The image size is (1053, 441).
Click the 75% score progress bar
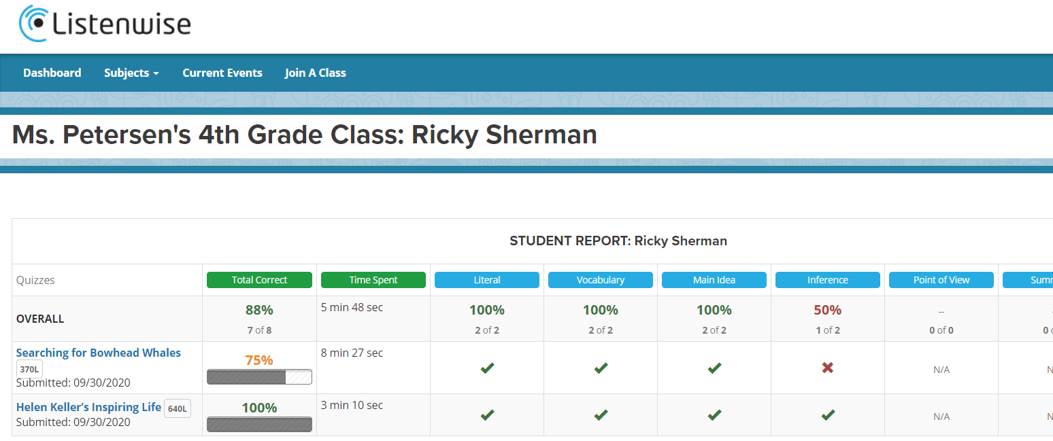[259, 376]
